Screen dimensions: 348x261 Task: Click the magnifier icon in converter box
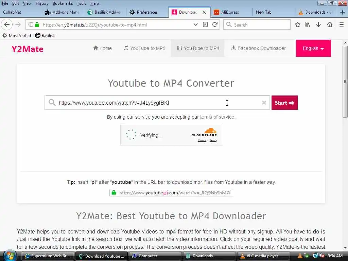(x=52, y=103)
